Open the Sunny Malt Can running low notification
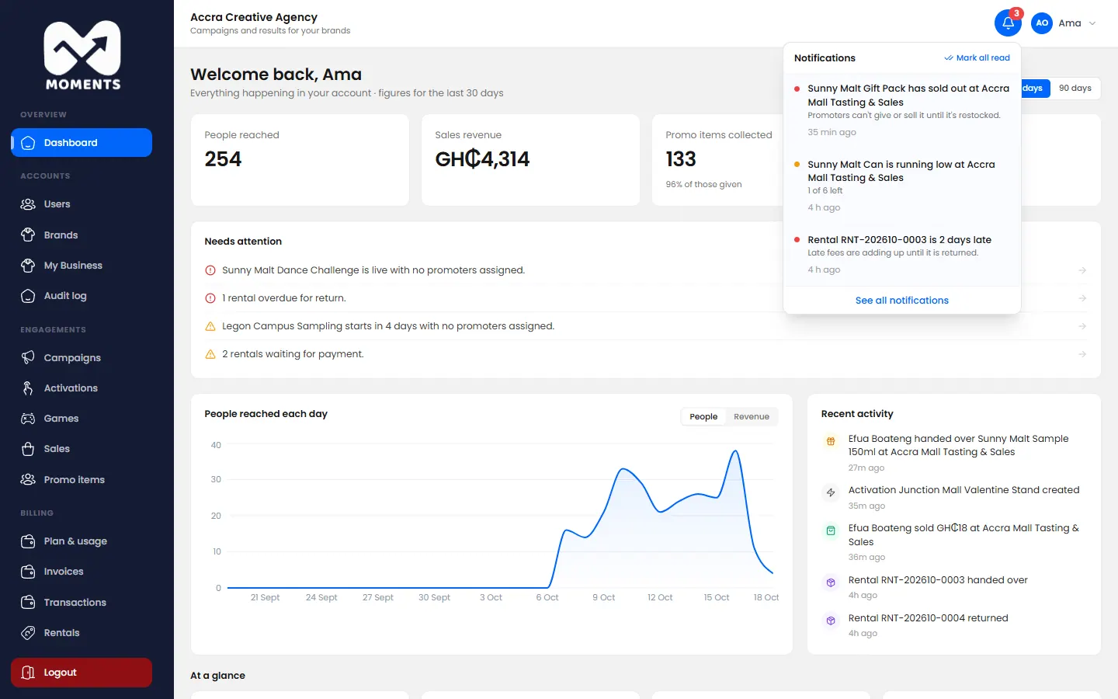This screenshot has height=699, width=1118. (902, 186)
